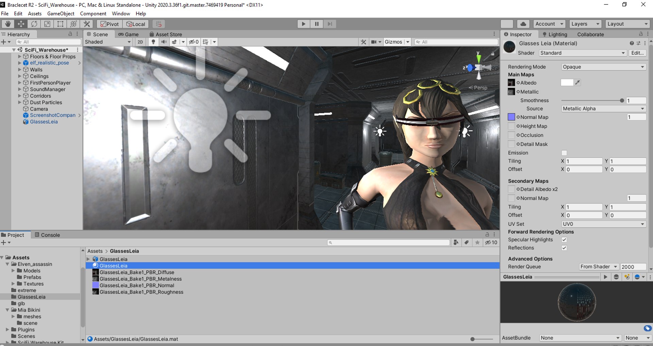653x346 pixels.
Task: Select the Rect Transform tool
Action: 60,24
